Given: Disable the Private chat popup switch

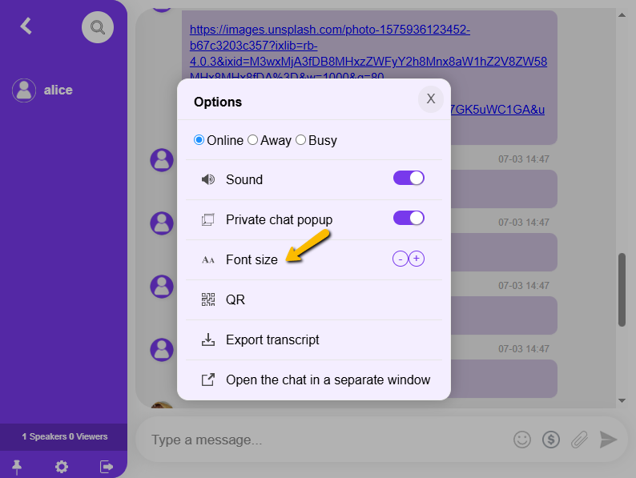Looking at the screenshot, I should [409, 219].
